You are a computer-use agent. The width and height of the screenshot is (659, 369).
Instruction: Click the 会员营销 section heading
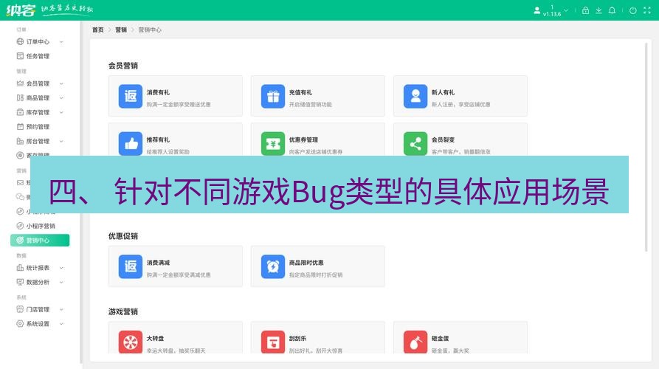coord(123,66)
